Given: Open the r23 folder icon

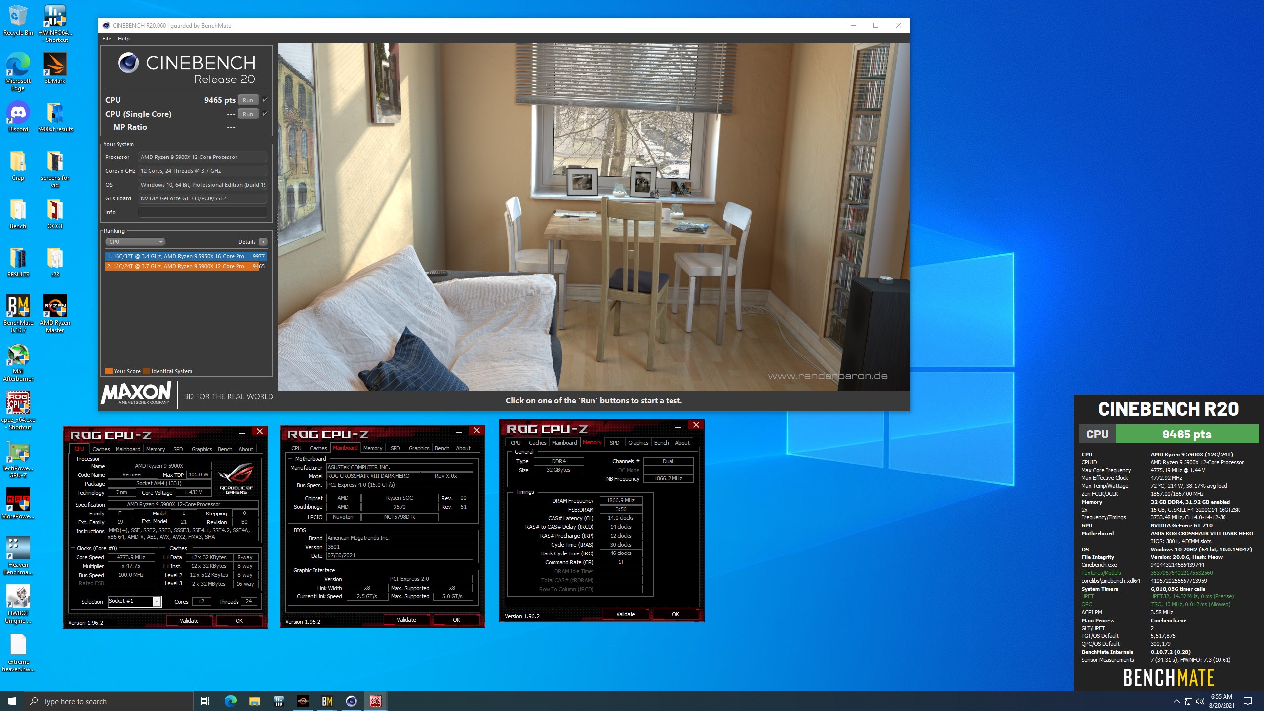Looking at the screenshot, I should point(55,262).
